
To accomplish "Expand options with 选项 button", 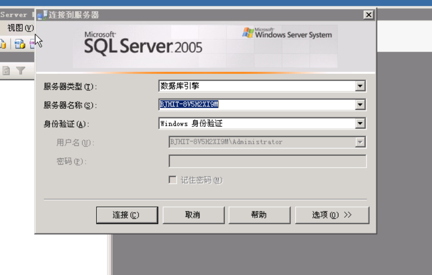I will tap(332, 215).
